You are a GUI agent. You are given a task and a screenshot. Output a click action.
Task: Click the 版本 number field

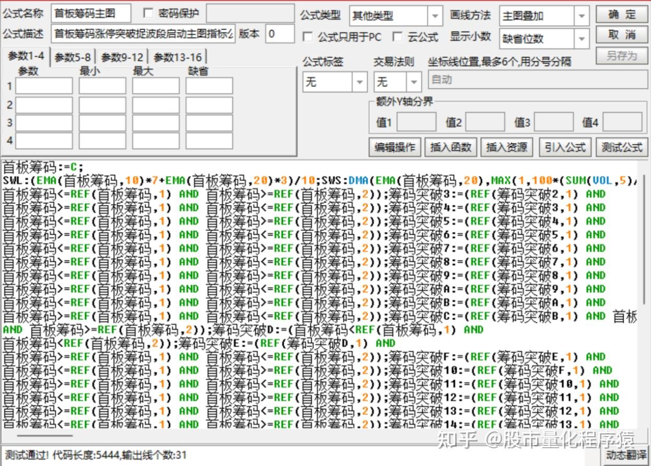(x=280, y=34)
